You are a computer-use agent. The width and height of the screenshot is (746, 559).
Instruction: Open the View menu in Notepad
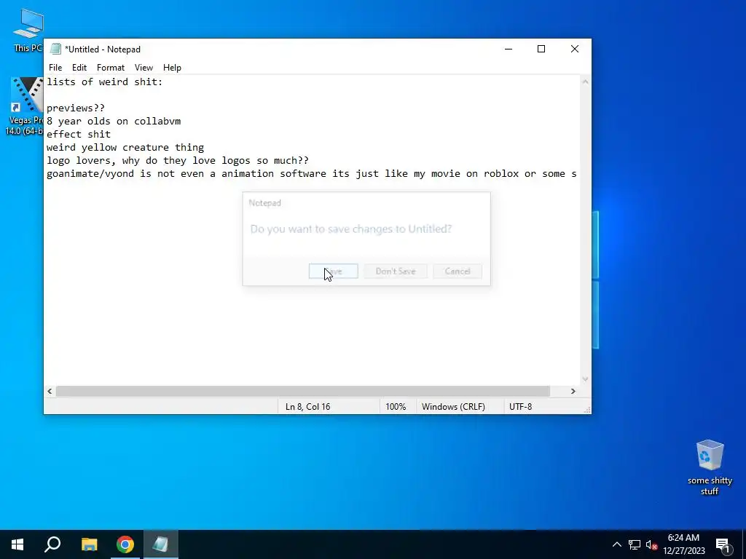144,68
